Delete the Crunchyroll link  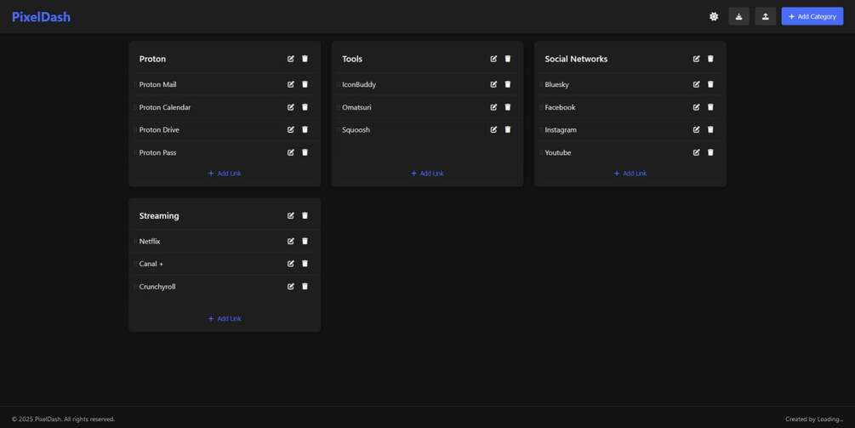point(305,287)
